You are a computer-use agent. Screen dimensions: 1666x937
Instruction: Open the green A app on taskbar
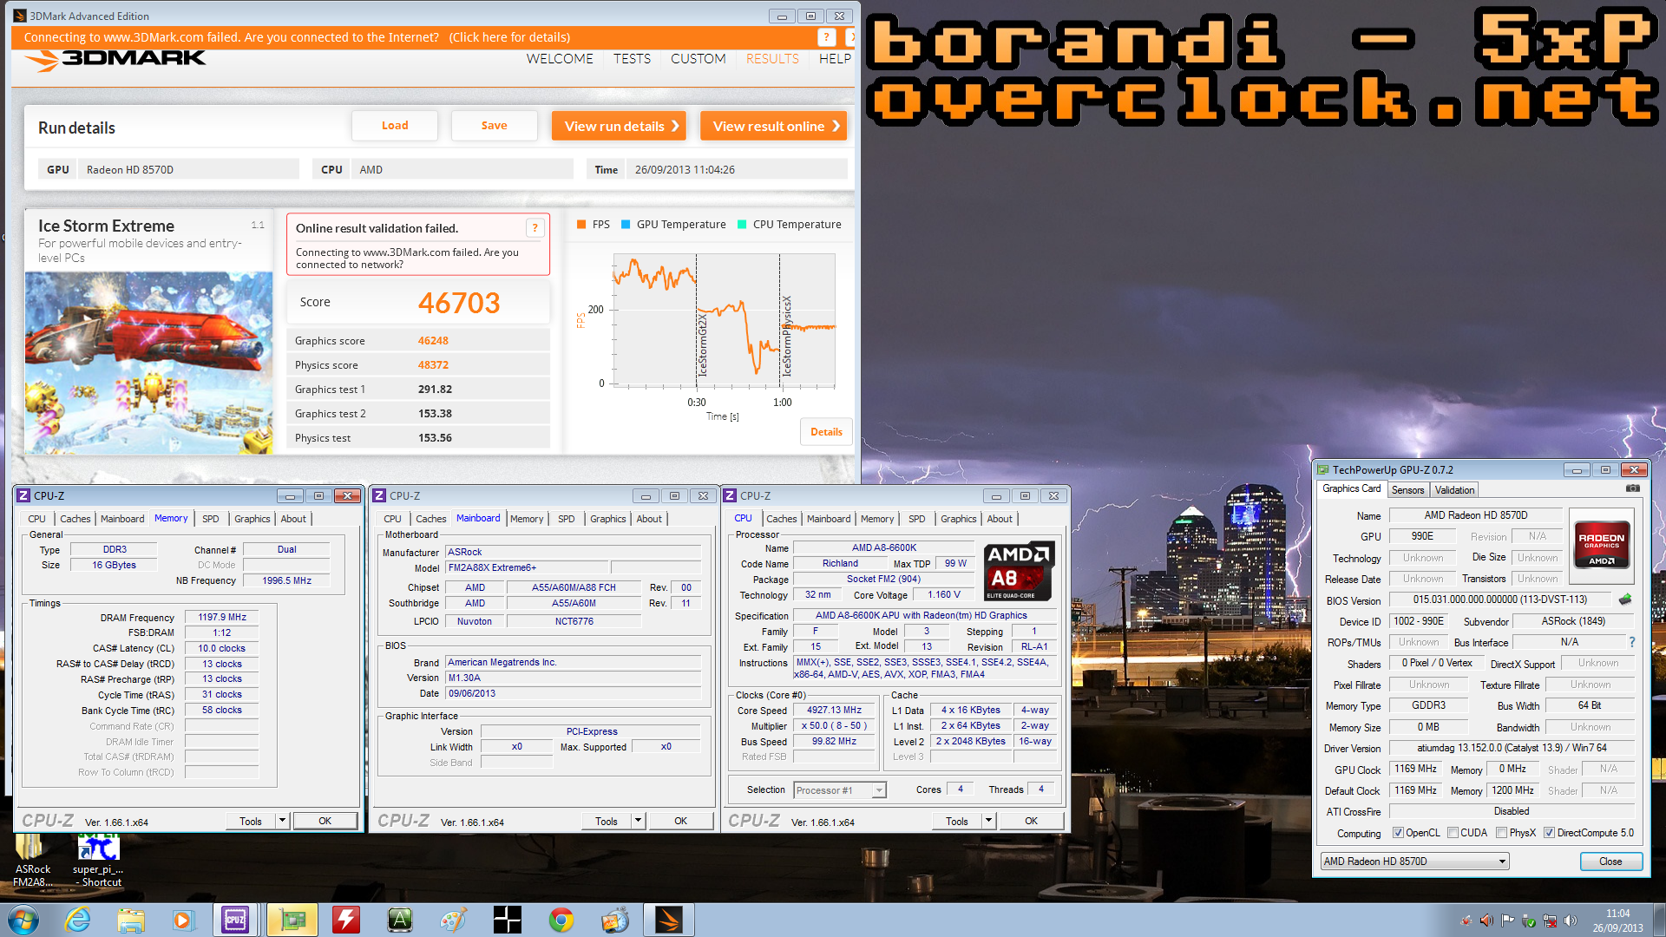400,920
